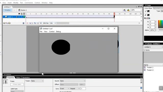This screenshot has width=163, height=92.
Task: Click the Tween 1 symbol icon
Action: click(145, 67)
